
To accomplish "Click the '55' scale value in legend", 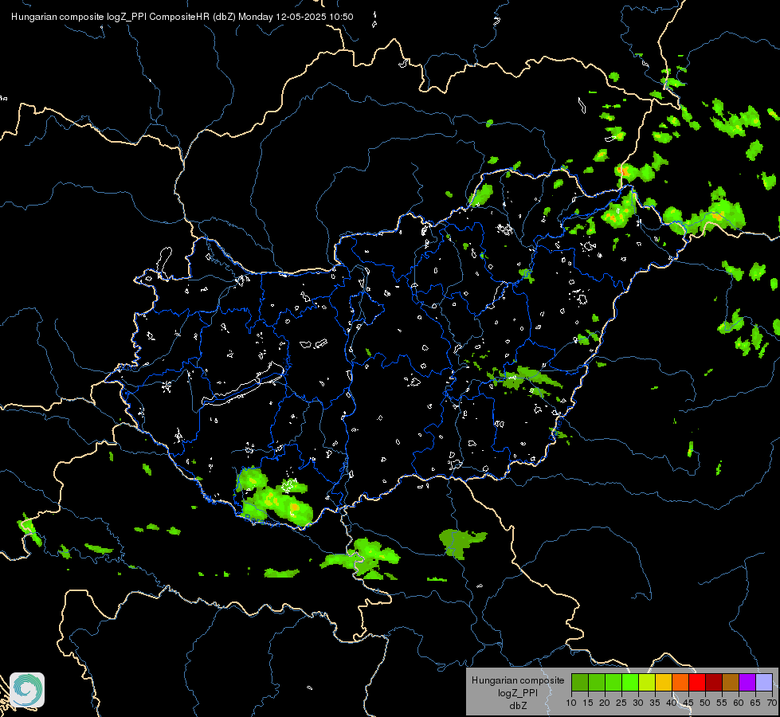I will pos(722,703).
